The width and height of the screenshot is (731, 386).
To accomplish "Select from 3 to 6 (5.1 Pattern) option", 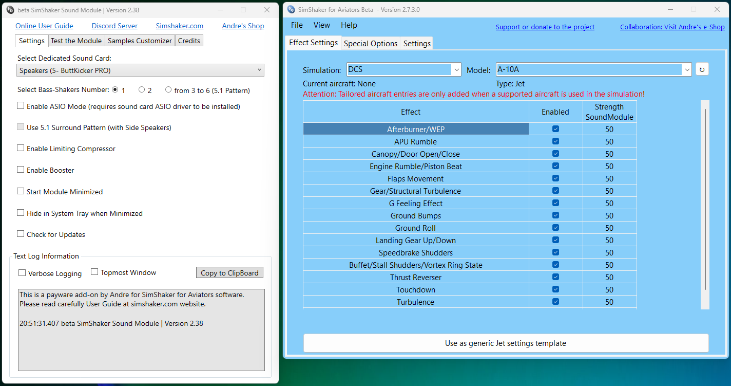I will tap(168, 89).
